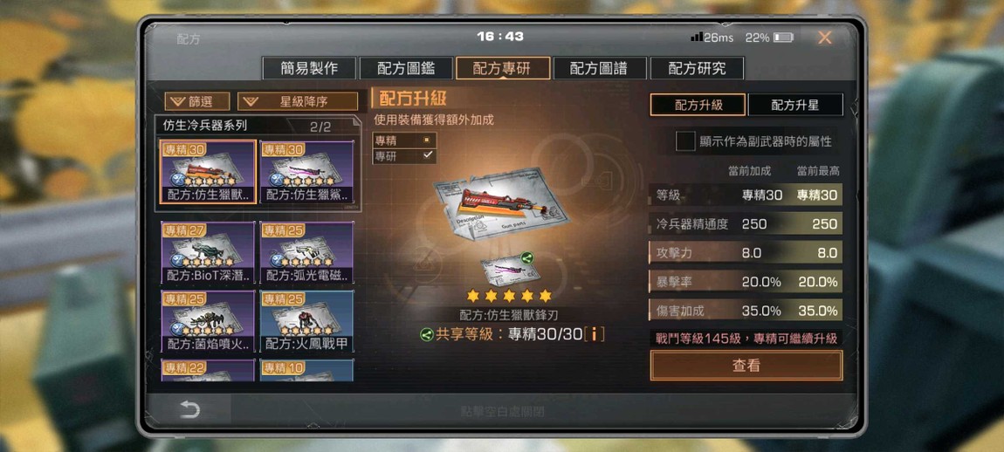Click the info icon beside 專精30/30
Screen dimensions: 1004x452
point(595,334)
